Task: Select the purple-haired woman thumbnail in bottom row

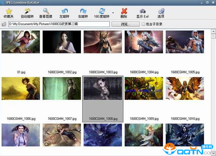Action: 21,135
